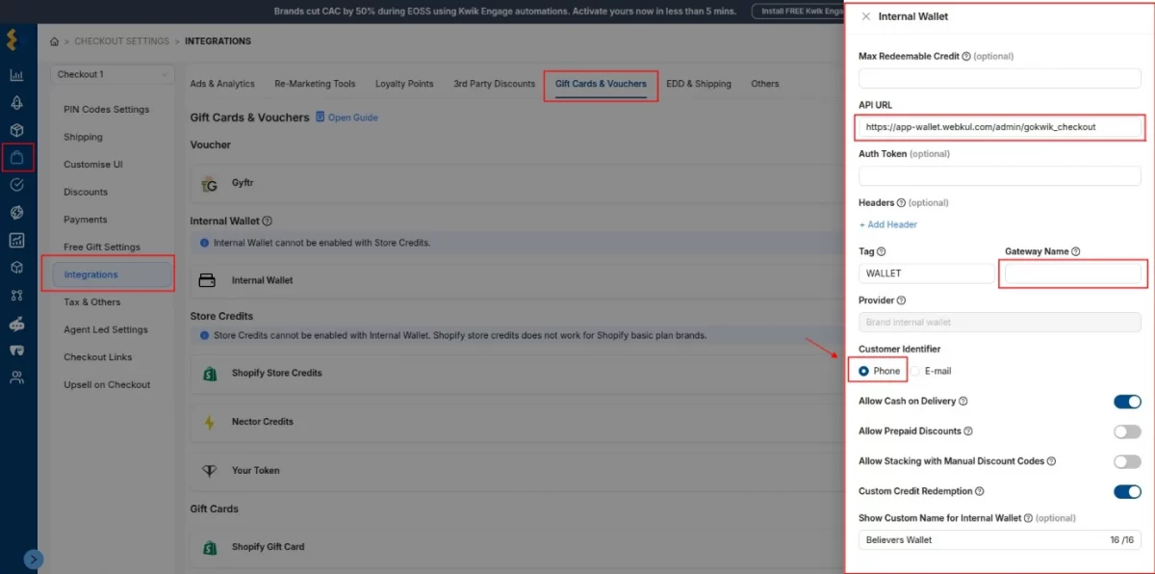Click help icon next to Tag label
The height and width of the screenshot is (574, 1155).
(x=882, y=251)
